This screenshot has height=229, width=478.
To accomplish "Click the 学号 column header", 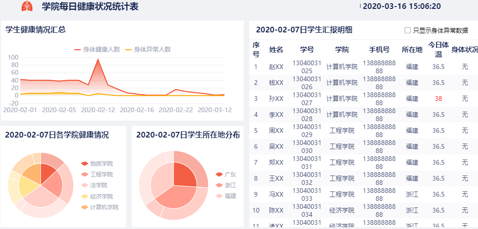I will pos(307,50).
